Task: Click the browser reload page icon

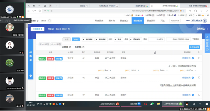Action: (196, 11)
